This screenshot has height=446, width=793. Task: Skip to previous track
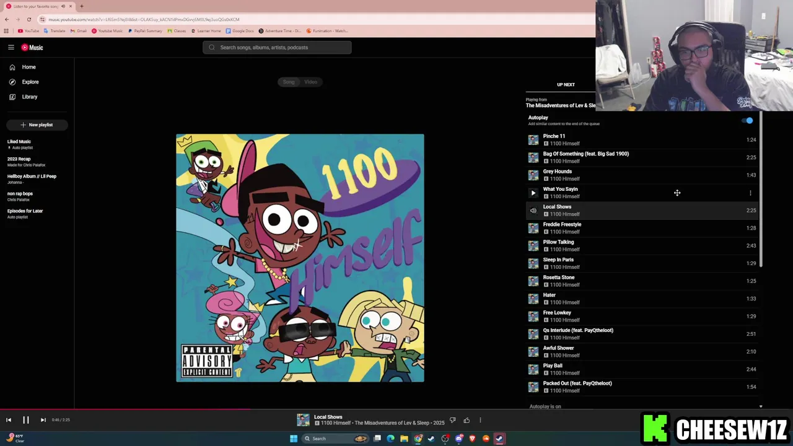pyautogui.click(x=9, y=420)
